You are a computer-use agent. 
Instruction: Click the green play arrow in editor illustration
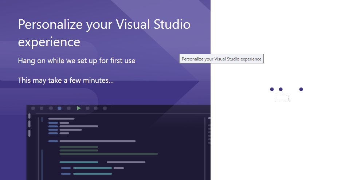coord(79,108)
